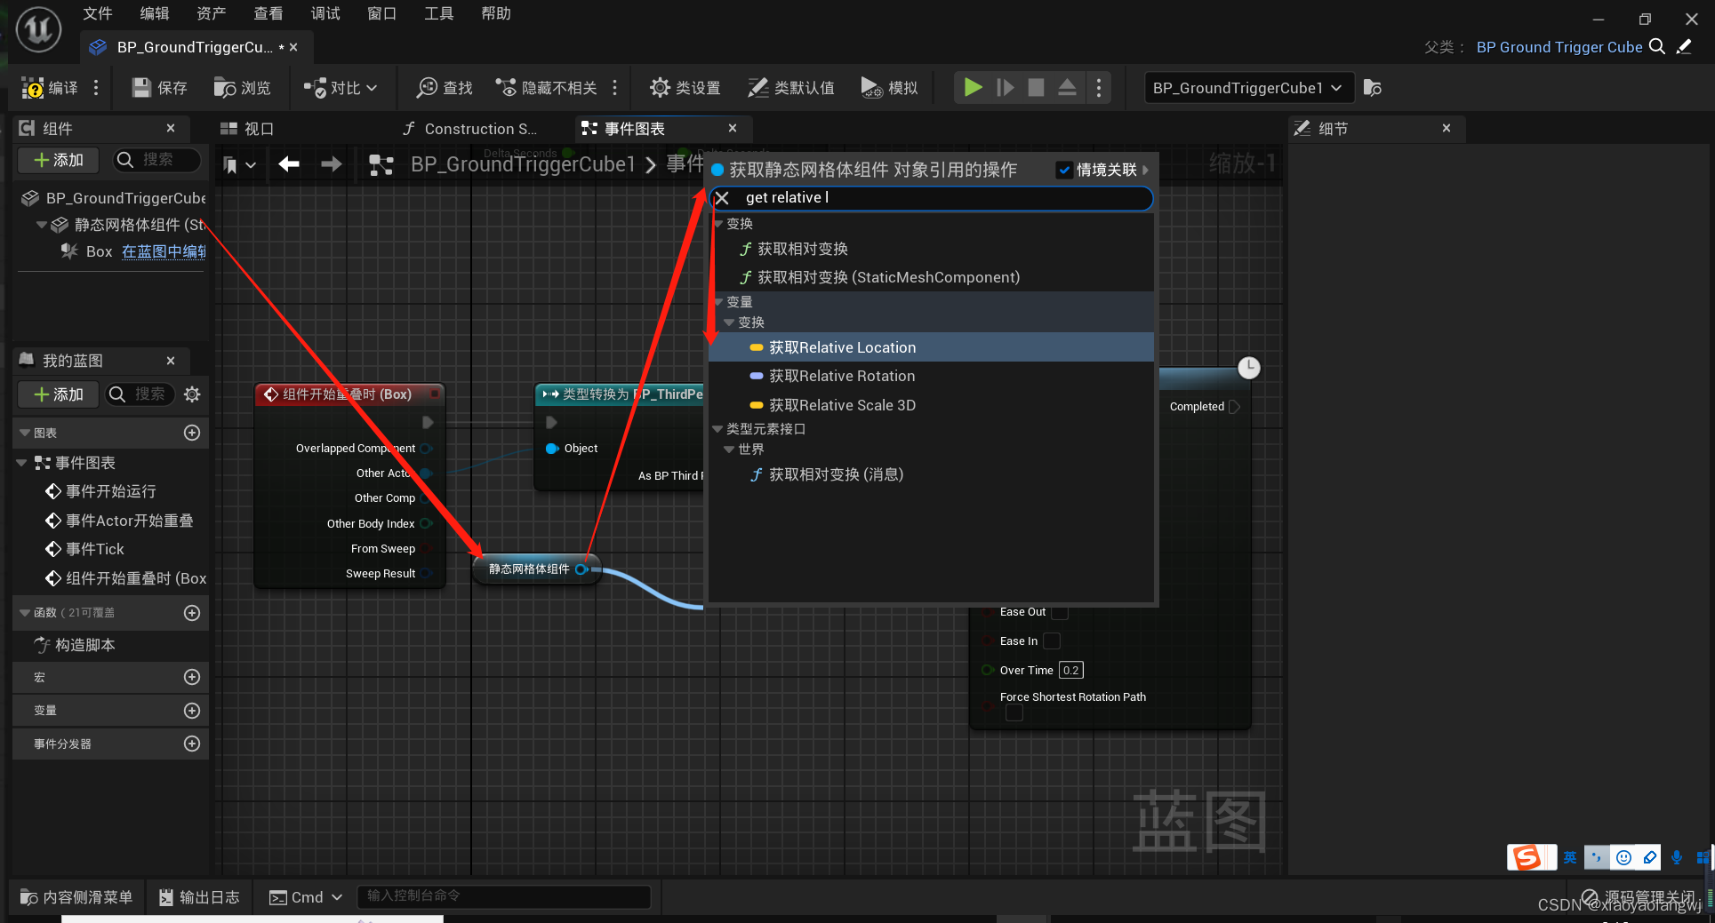The width and height of the screenshot is (1715, 923).
Task: Open bookmarks dropdown in graph
Action: click(240, 165)
